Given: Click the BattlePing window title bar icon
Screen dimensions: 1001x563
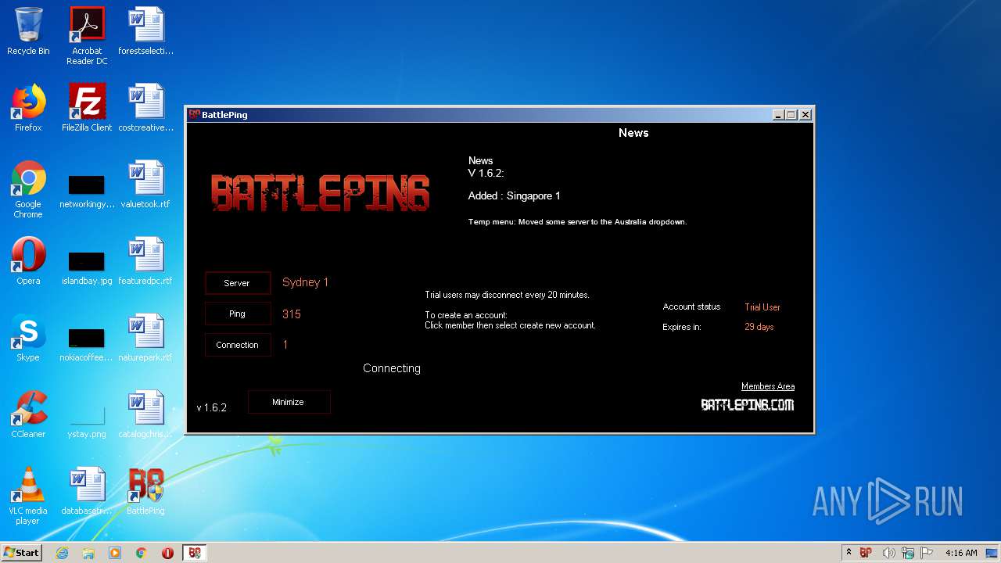Looking at the screenshot, I should (195, 114).
